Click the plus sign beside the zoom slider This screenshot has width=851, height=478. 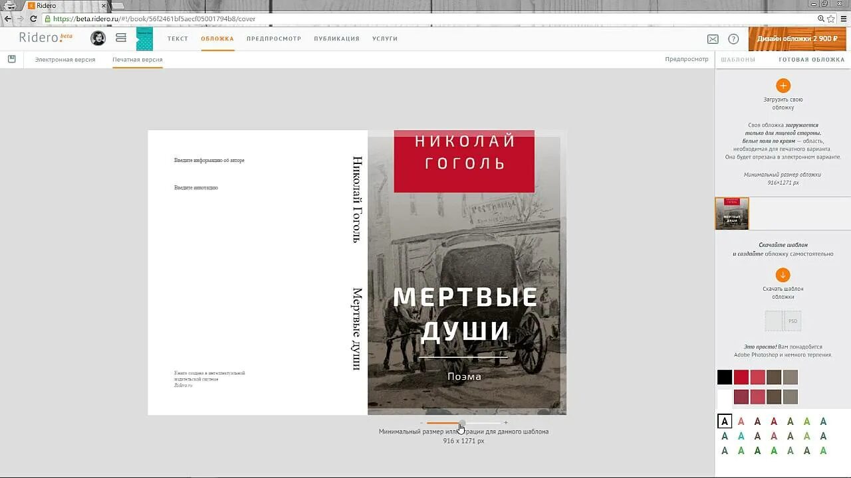point(505,422)
